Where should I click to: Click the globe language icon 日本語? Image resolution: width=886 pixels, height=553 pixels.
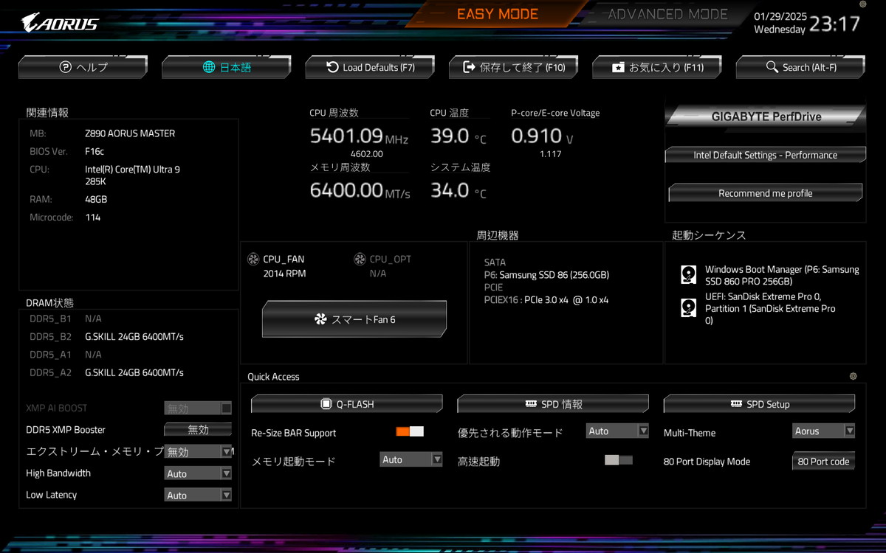(209, 67)
